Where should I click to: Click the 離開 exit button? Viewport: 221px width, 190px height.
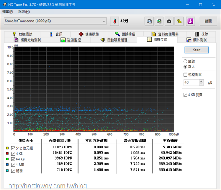click(x=208, y=21)
